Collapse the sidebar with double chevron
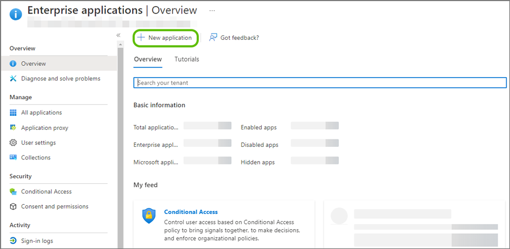This screenshot has width=510, height=249. pyautogui.click(x=118, y=35)
